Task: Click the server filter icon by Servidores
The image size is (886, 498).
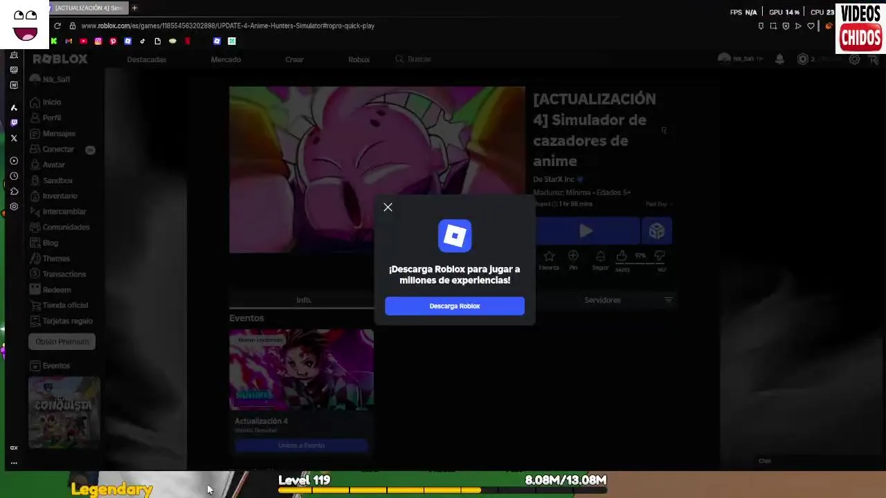Action: pyautogui.click(x=668, y=300)
